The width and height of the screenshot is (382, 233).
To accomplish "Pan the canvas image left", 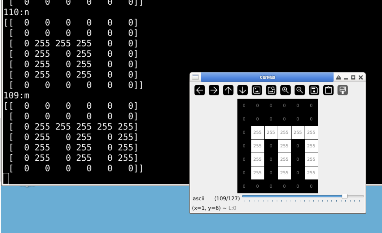I will coord(200,90).
